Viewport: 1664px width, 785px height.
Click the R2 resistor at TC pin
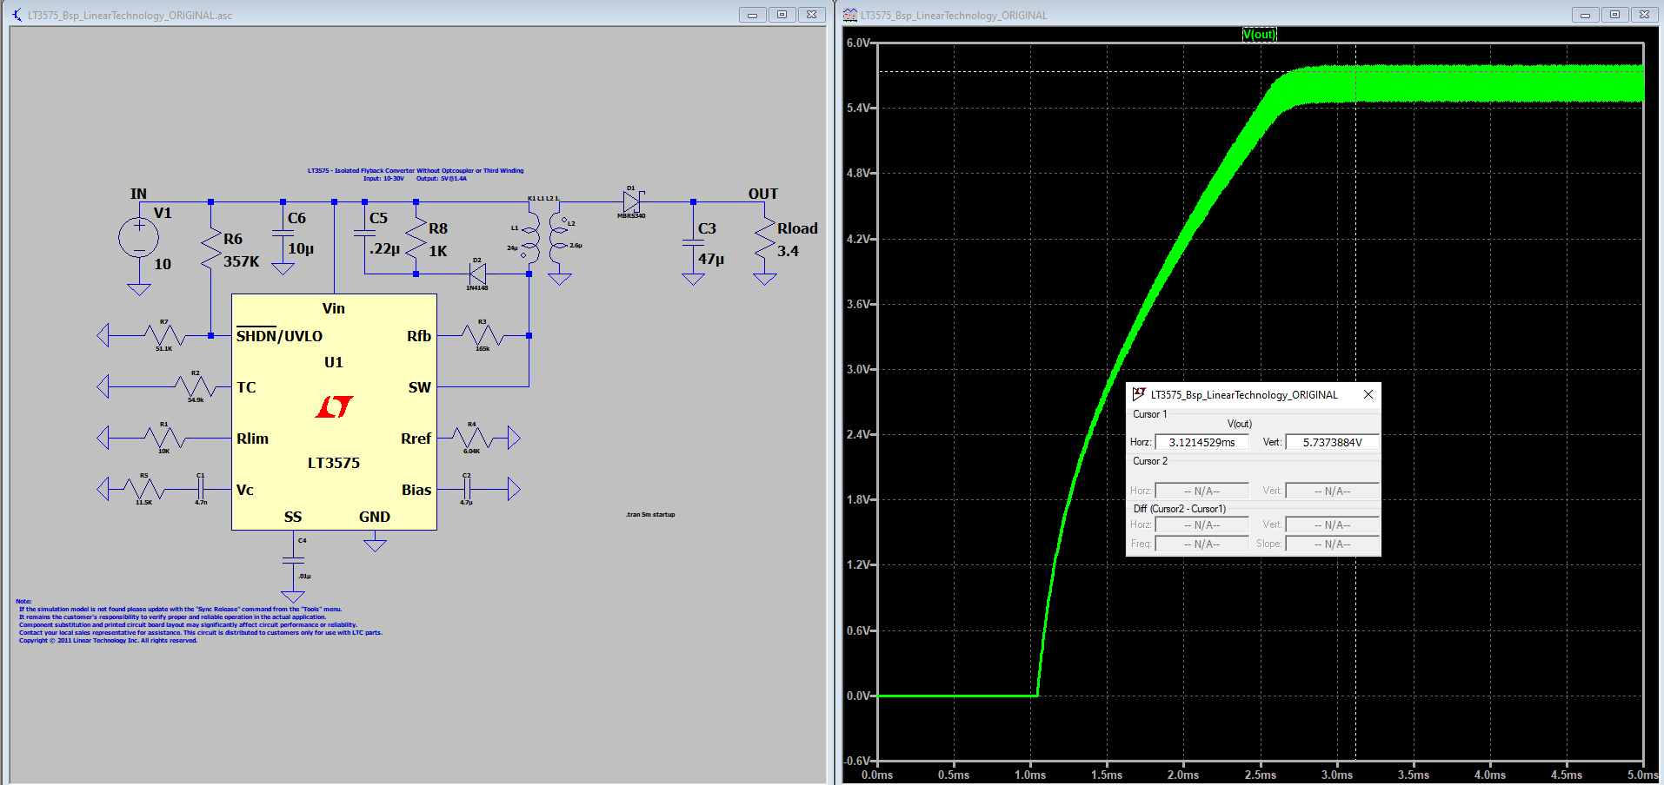pyautogui.click(x=195, y=386)
